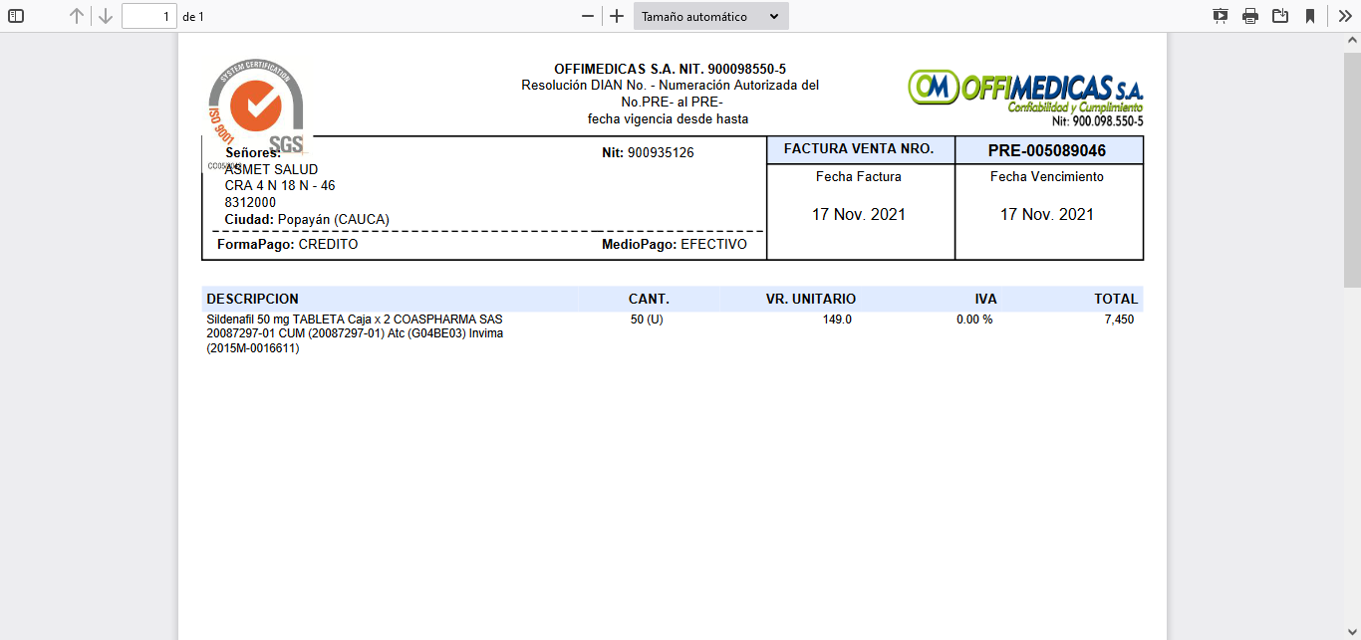This screenshot has height=640, width=1361.
Task: Go to the previous page arrow
Action: coord(77,16)
